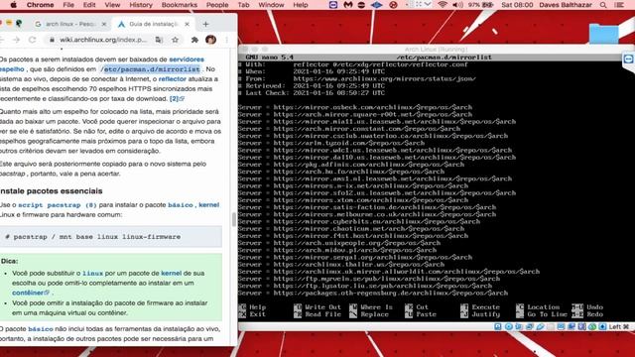Click the pacstrap command code block
Screen dimensions: 635x357
tap(111, 237)
